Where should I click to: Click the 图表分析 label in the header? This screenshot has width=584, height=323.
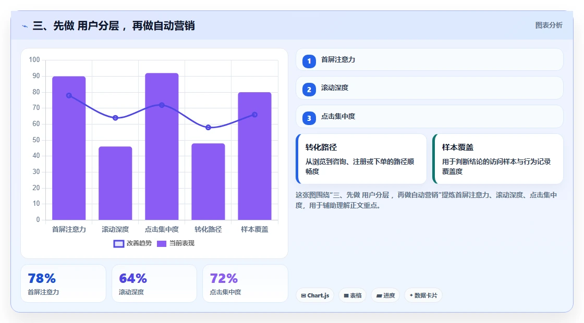[549, 26]
